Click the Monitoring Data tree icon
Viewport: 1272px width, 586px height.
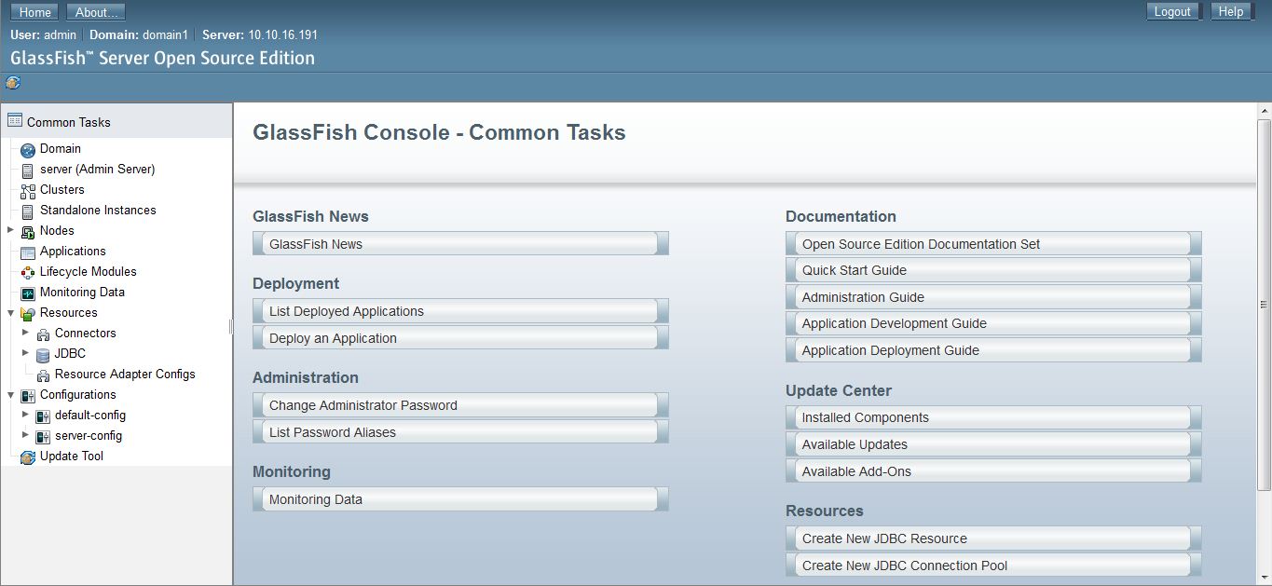point(28,293)
